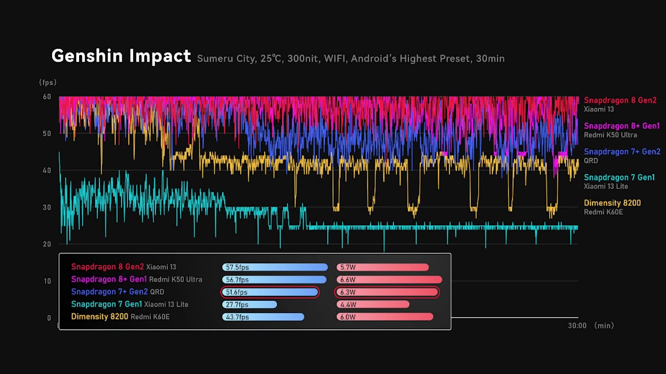This screenshot has height=374, width=666.
Task: Click the 56.7fps blue bar
Action: (274, 280)
